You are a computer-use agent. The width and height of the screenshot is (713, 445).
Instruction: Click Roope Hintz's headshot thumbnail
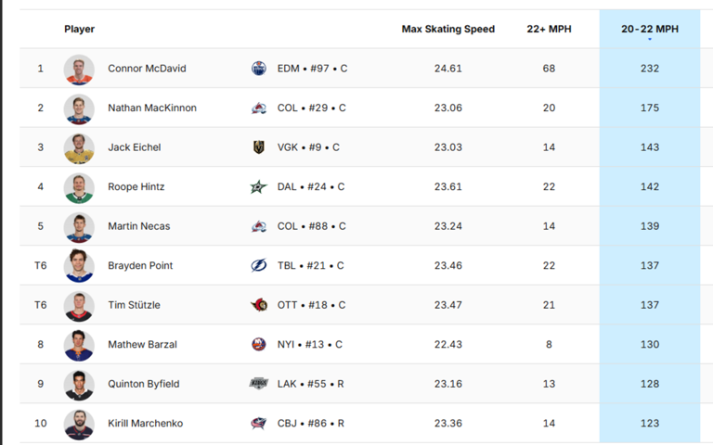[79, 186]
